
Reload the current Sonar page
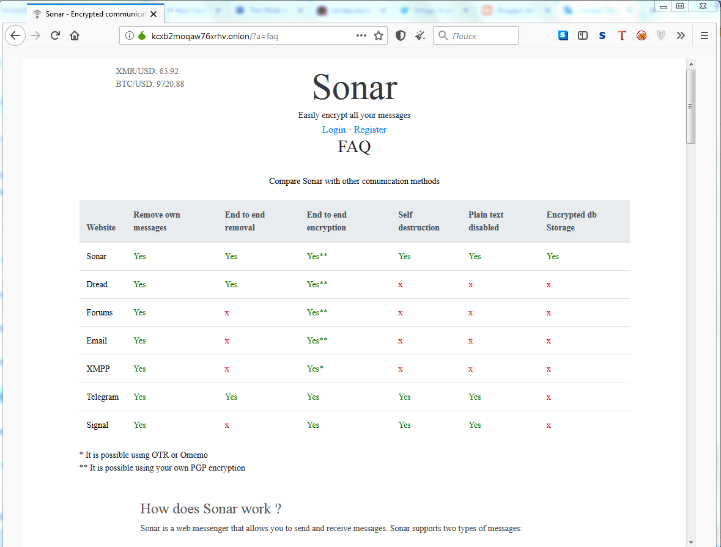click(x=55, y=35)
